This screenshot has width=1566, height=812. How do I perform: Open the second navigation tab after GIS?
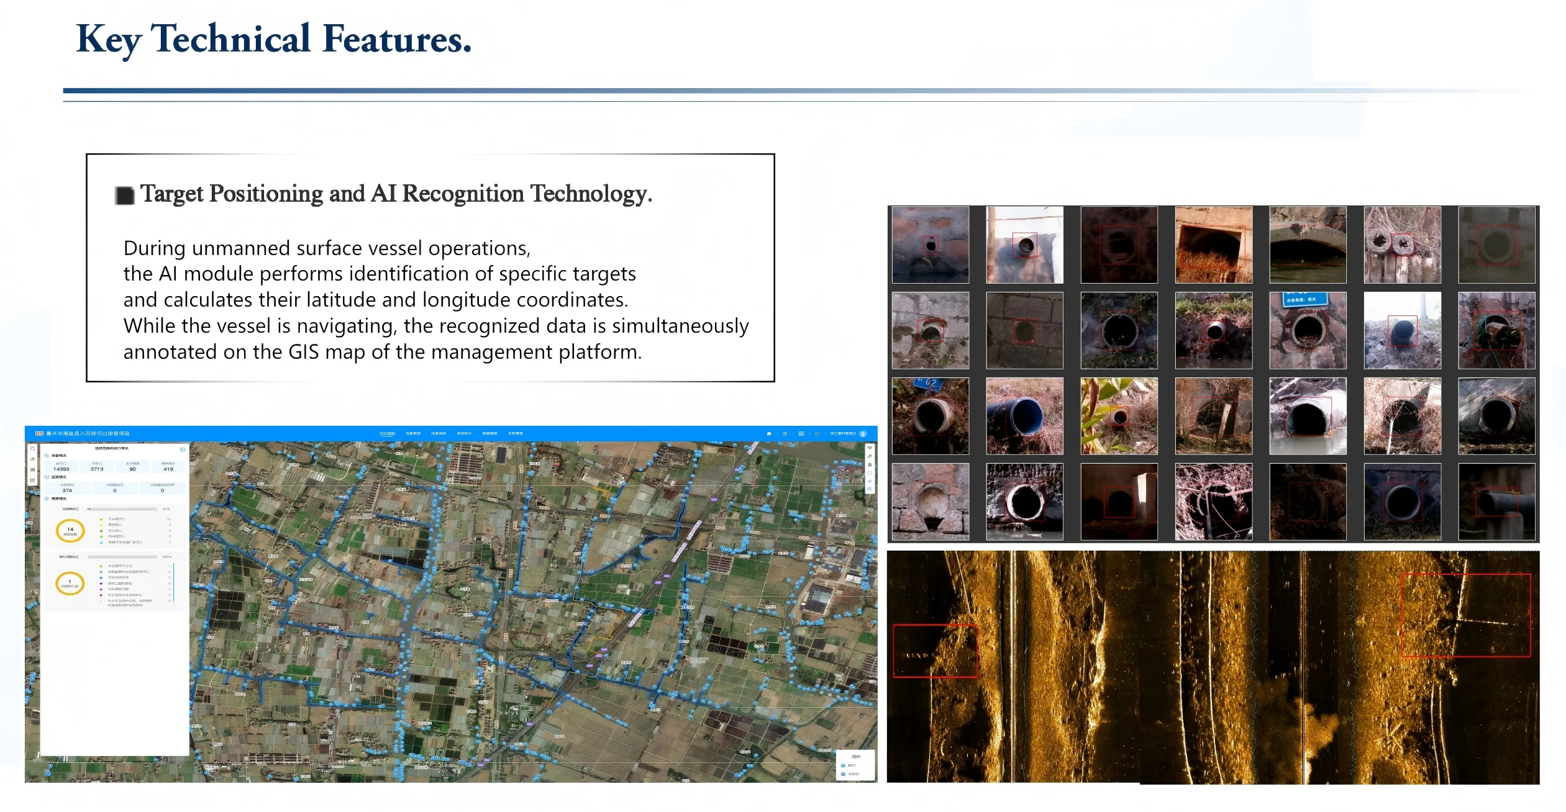[413, 434]
